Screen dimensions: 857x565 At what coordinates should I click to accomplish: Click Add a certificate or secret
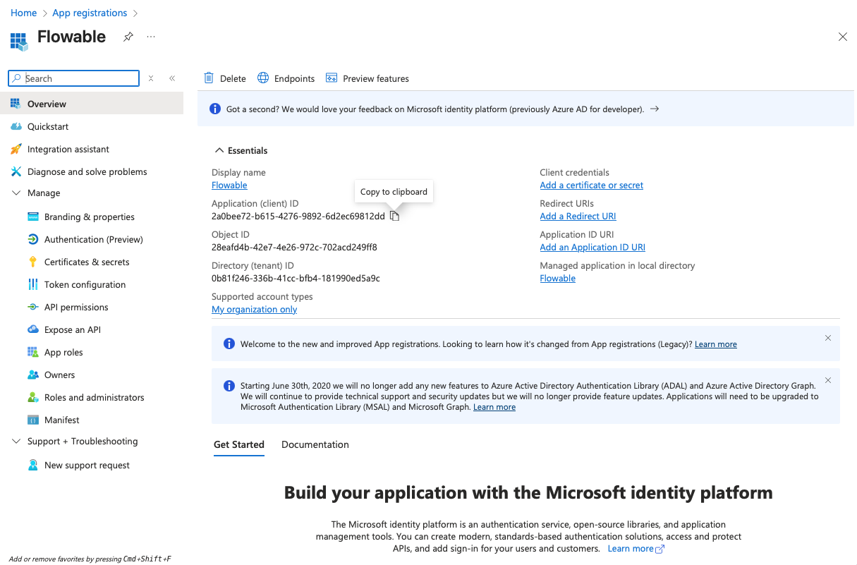(x=591, y=185)
